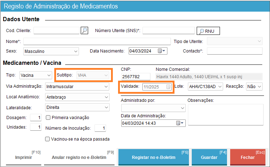Check Vacinou-se na época passada
Image resolution: width=270 pixels, height=167 pixels.
coord(48,139)
